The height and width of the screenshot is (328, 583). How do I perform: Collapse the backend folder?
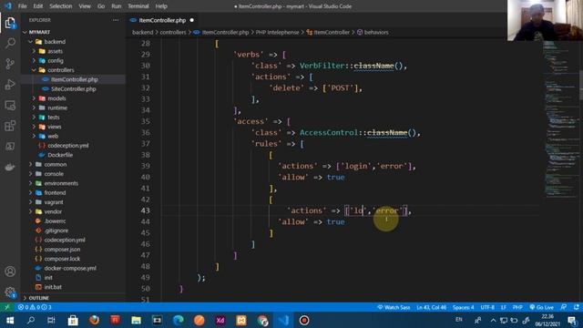point(55,42)
